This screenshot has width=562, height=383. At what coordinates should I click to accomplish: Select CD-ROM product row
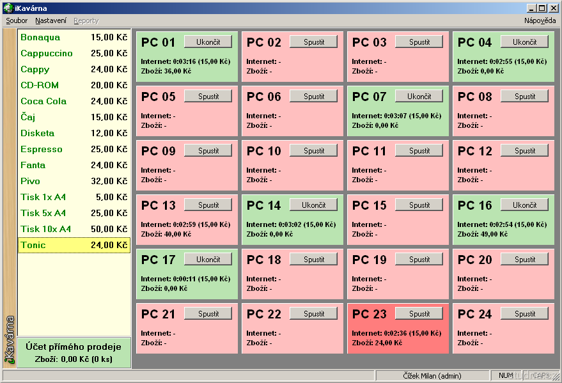74,85
